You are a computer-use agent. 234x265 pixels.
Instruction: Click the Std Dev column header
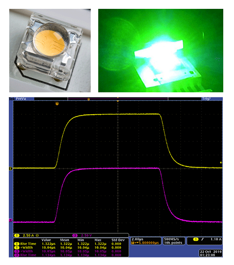tap(118, 240)
